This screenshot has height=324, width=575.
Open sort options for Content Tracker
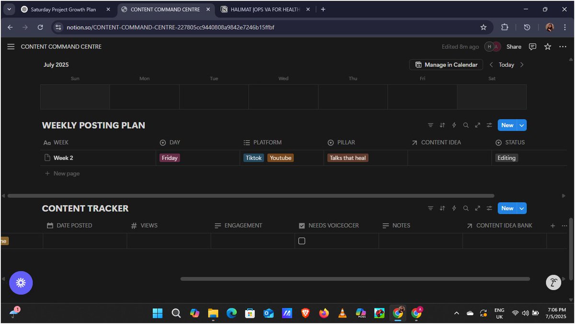(442, 208)
